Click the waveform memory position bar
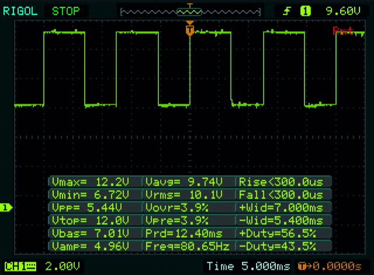Screen dimensions: 374x275 (188, 11)
